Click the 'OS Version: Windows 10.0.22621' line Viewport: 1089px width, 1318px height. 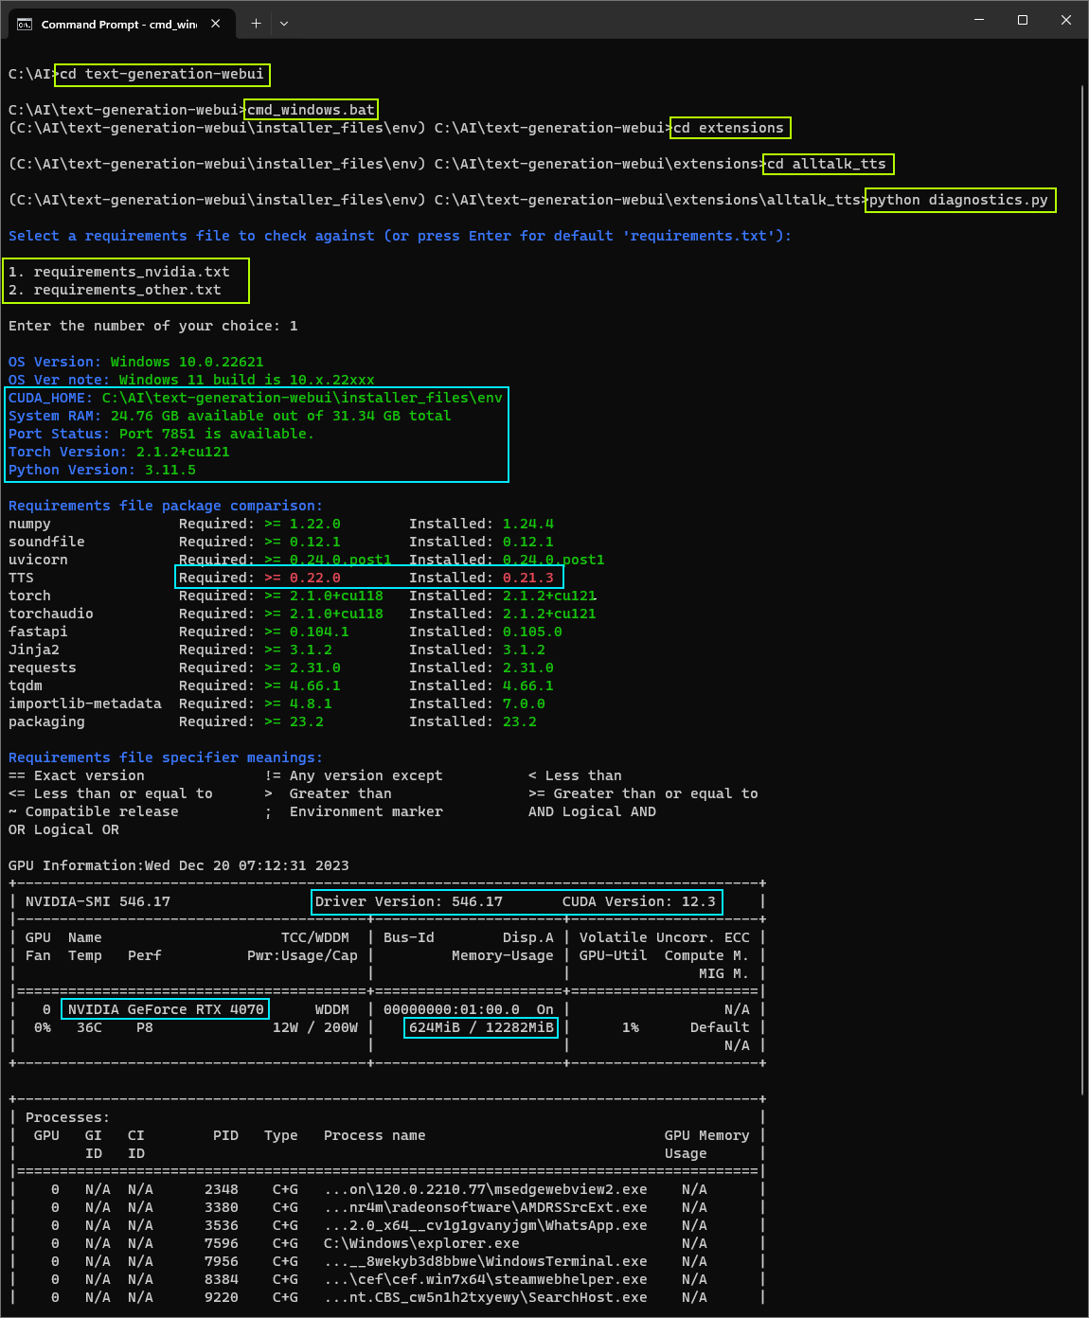(136, 362)
